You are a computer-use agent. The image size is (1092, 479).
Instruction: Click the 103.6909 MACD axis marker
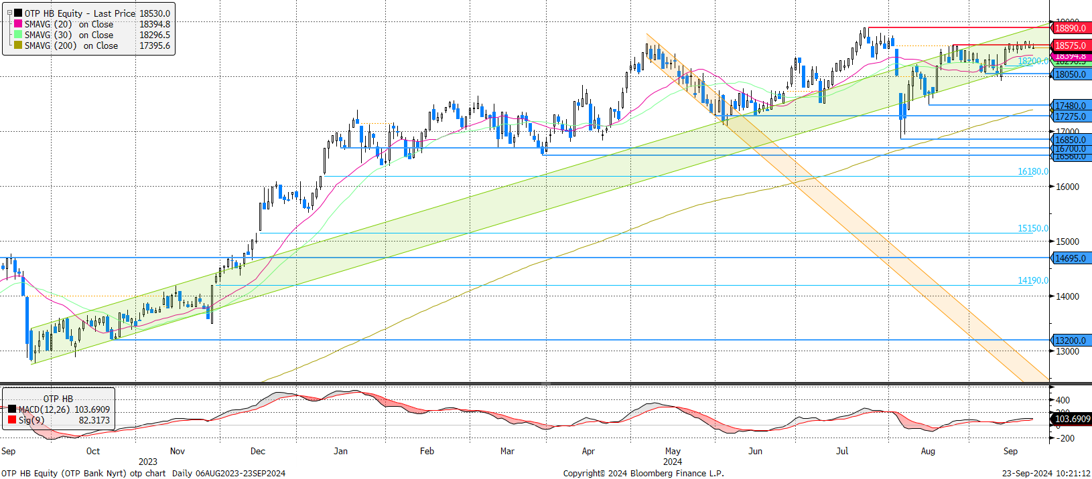[1072, 419]
